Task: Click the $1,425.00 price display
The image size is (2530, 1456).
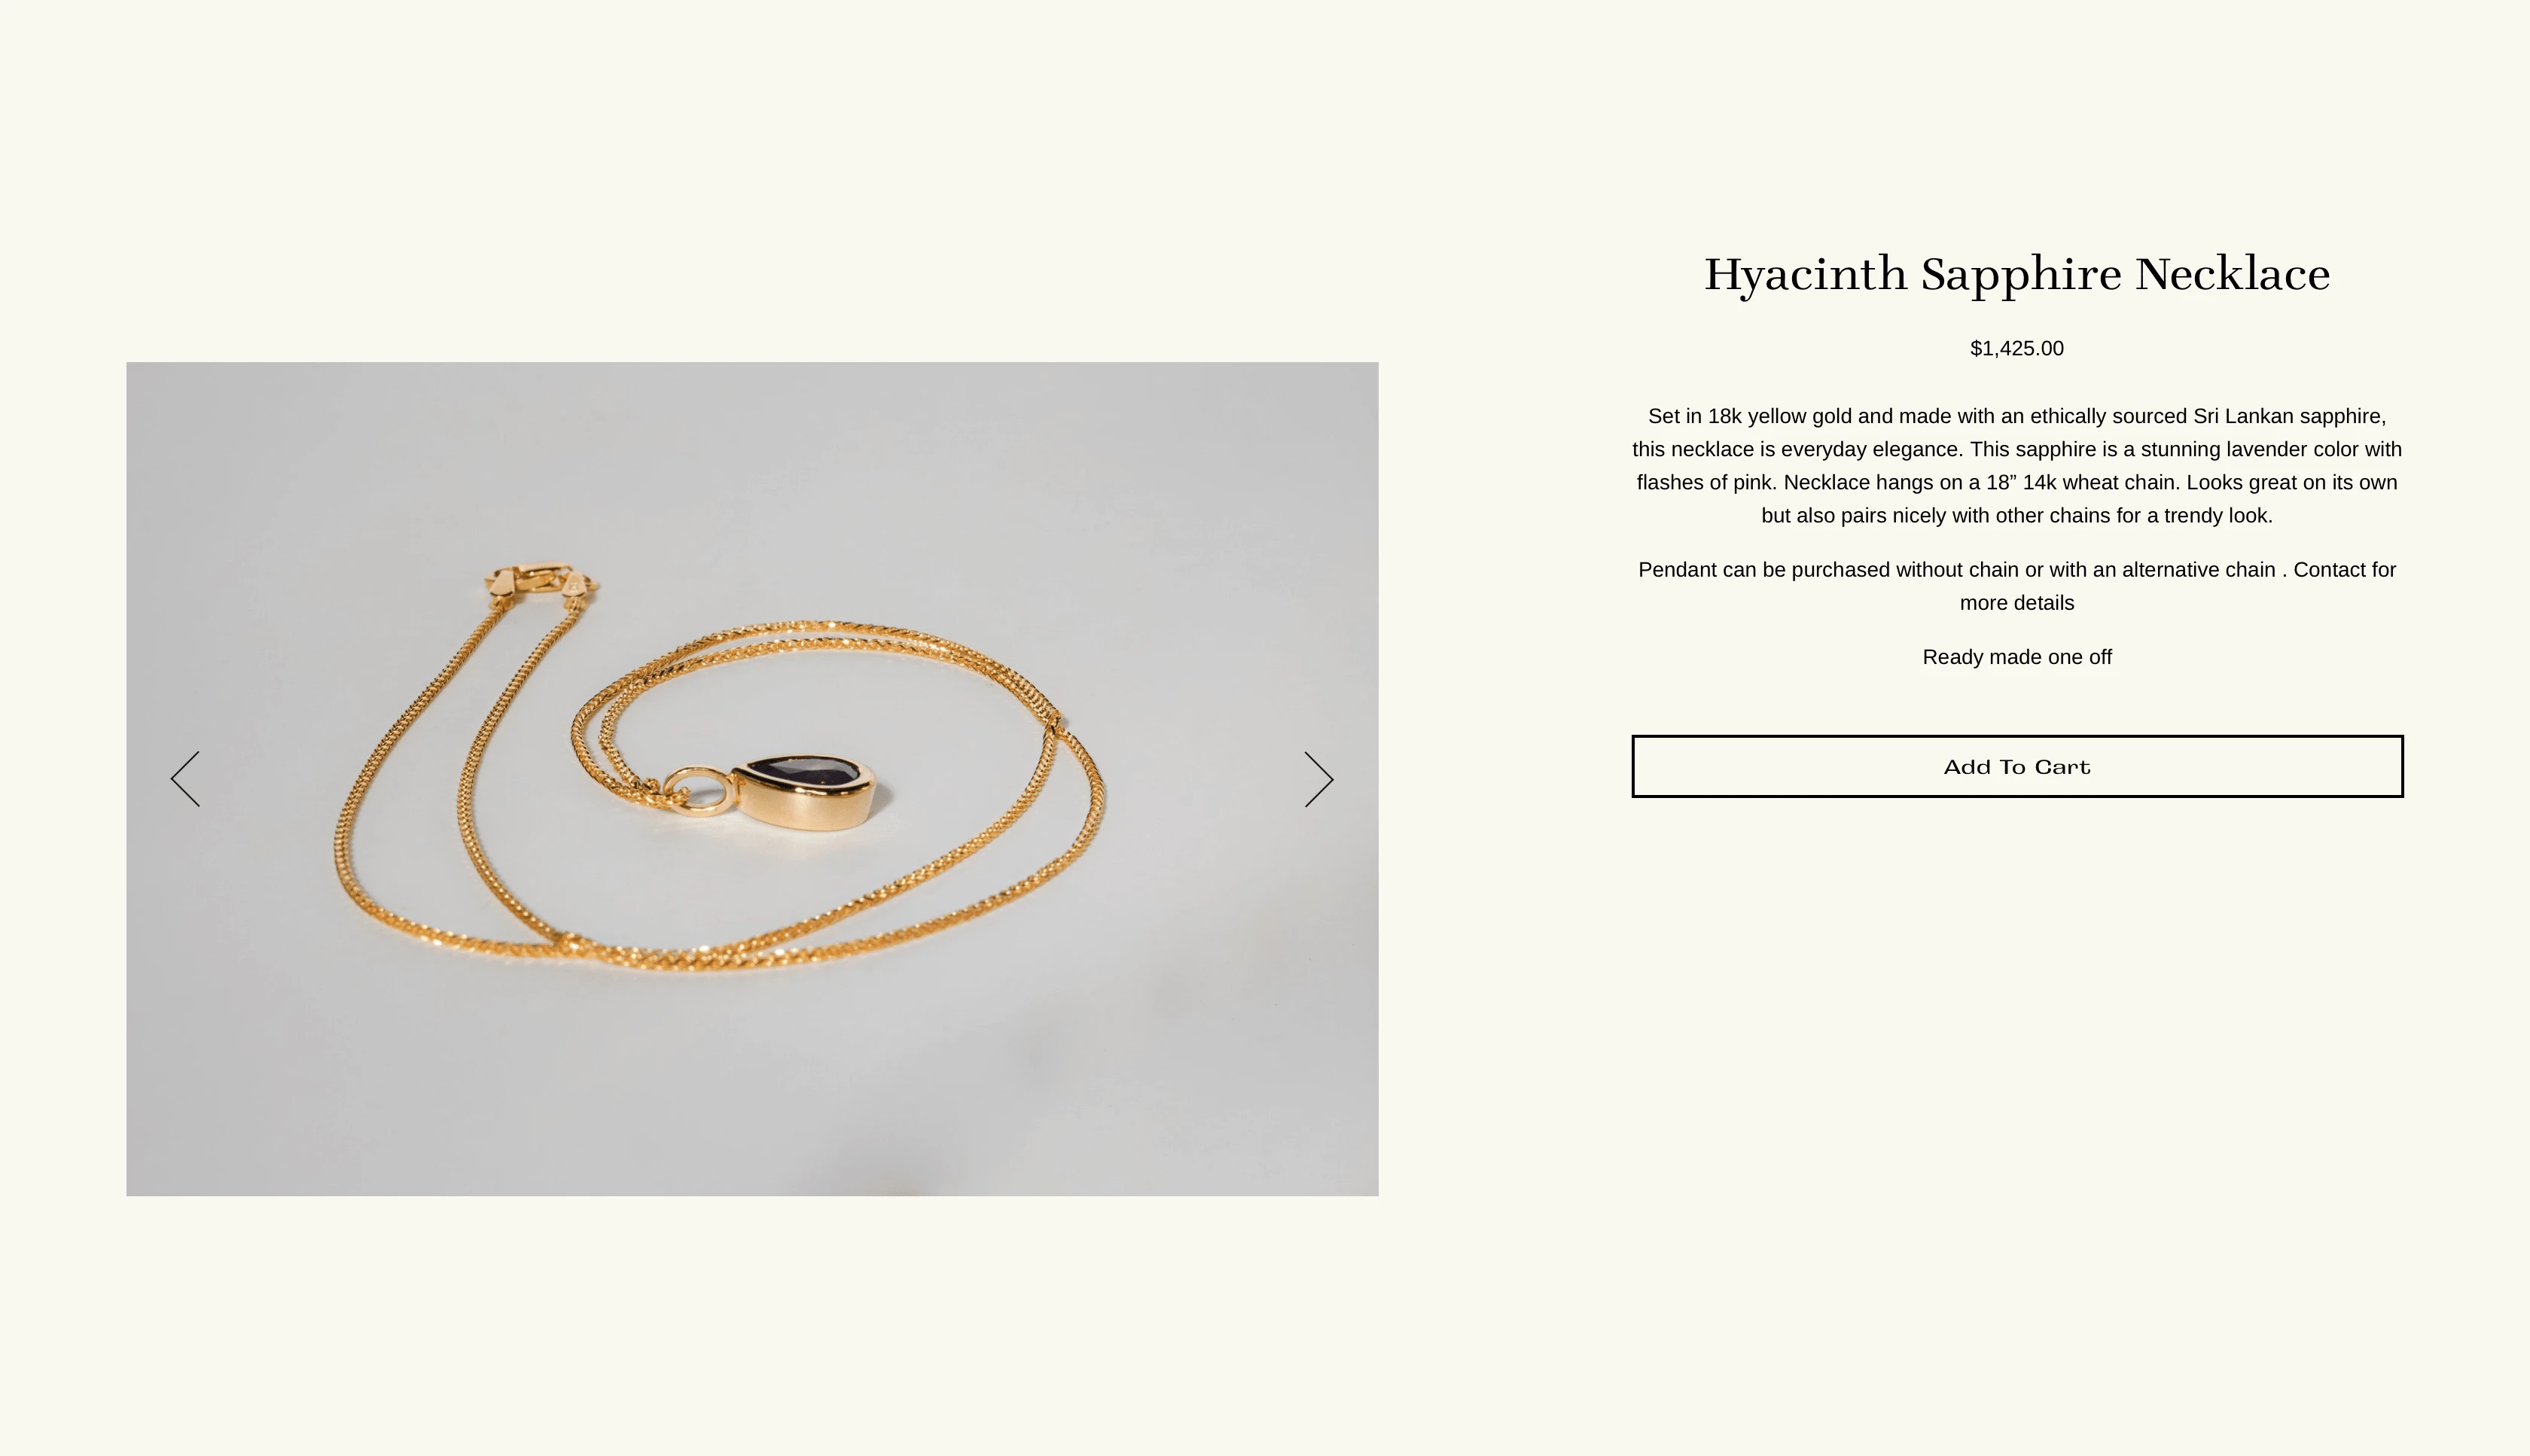Action: click(2017, 348)
